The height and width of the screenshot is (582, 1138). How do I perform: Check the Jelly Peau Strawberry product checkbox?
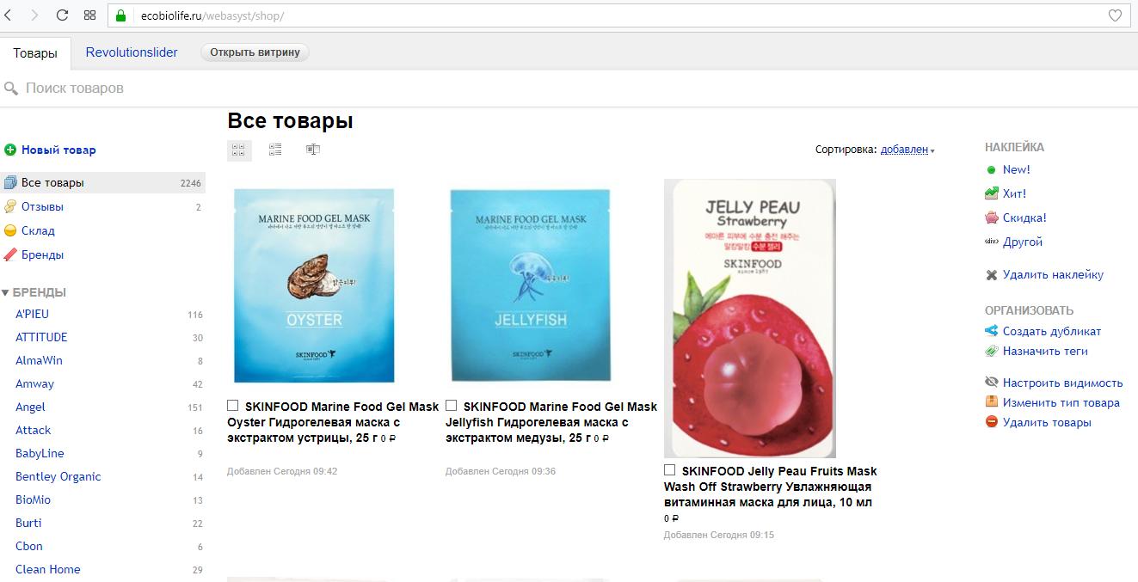(670, 470)
